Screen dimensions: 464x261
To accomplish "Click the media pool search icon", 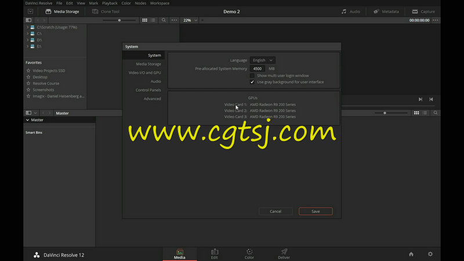I will coord(436,113).
